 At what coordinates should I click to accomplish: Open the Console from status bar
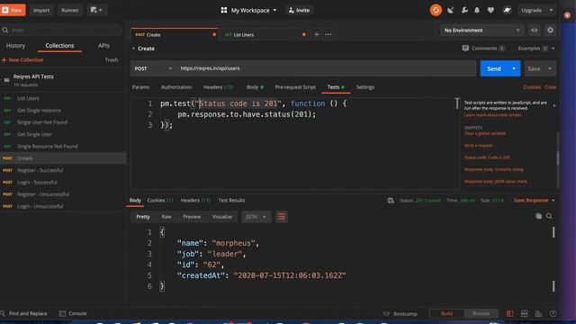[73, 313]
